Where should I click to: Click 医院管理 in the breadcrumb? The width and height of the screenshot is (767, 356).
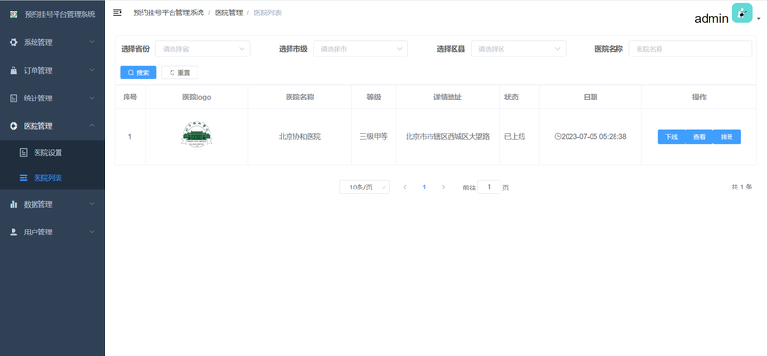228,12
